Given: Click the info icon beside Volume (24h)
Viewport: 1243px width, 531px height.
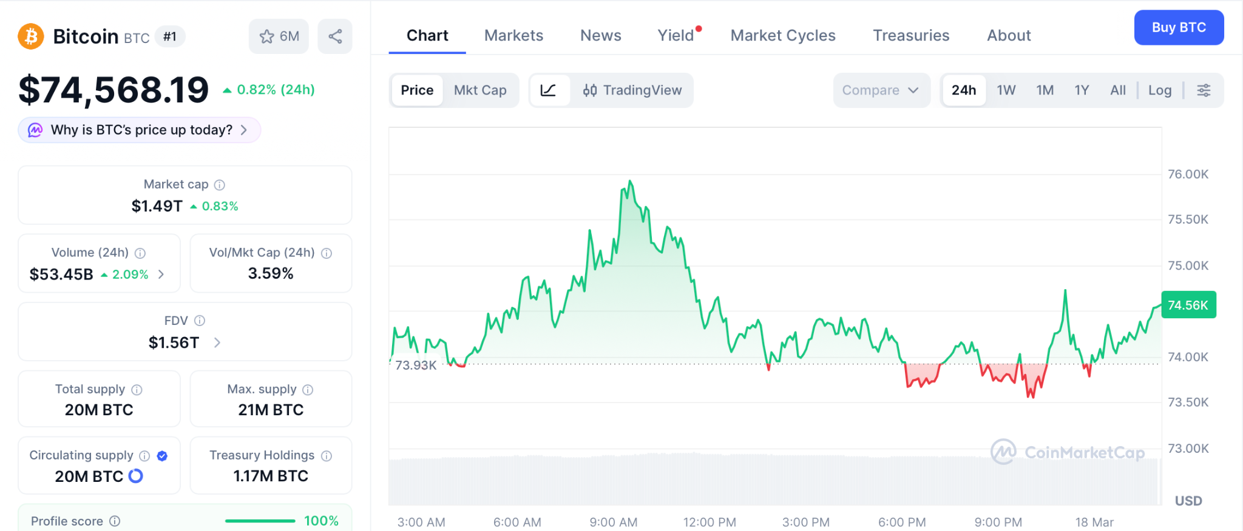Looking at the screenshot, I should [x=140, y=253].
